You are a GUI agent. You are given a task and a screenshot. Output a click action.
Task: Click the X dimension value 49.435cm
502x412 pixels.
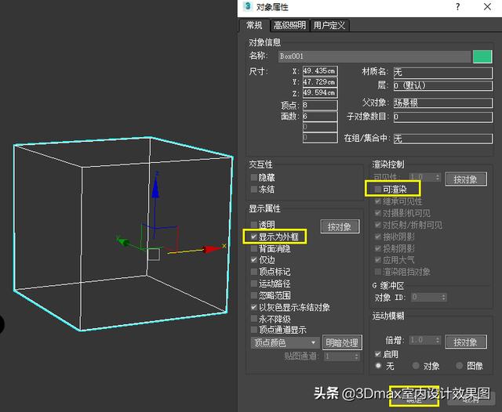click(320, 70)
